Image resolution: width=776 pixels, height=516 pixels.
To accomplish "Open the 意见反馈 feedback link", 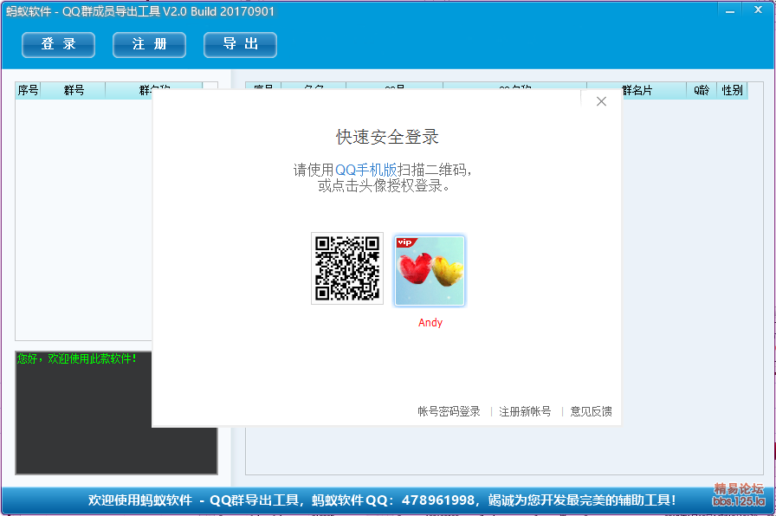I will point(591,411).
